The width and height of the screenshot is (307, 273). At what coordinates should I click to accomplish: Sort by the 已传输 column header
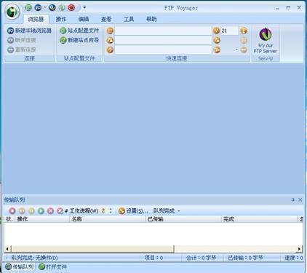183,219
